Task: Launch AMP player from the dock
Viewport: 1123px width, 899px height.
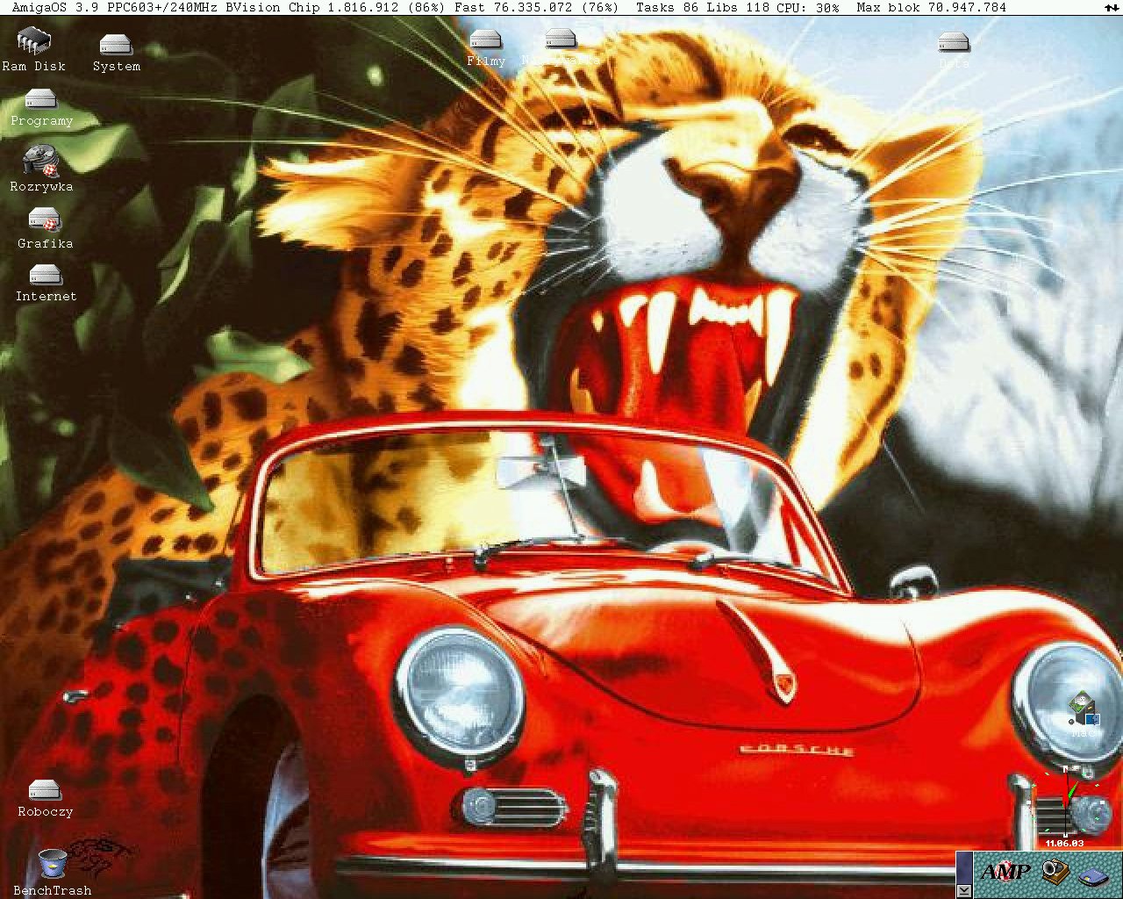Action: [x=1005, y=871]
